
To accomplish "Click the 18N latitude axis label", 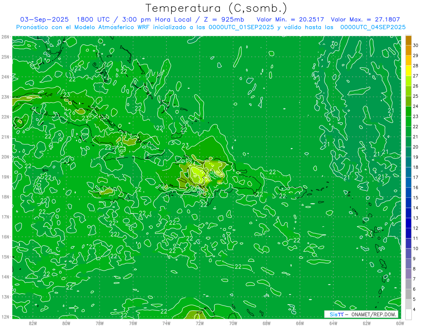I will point(5,197).
